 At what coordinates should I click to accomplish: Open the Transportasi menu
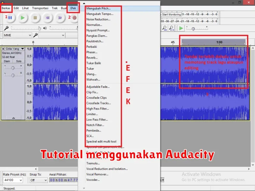click(x=40, y=8)
